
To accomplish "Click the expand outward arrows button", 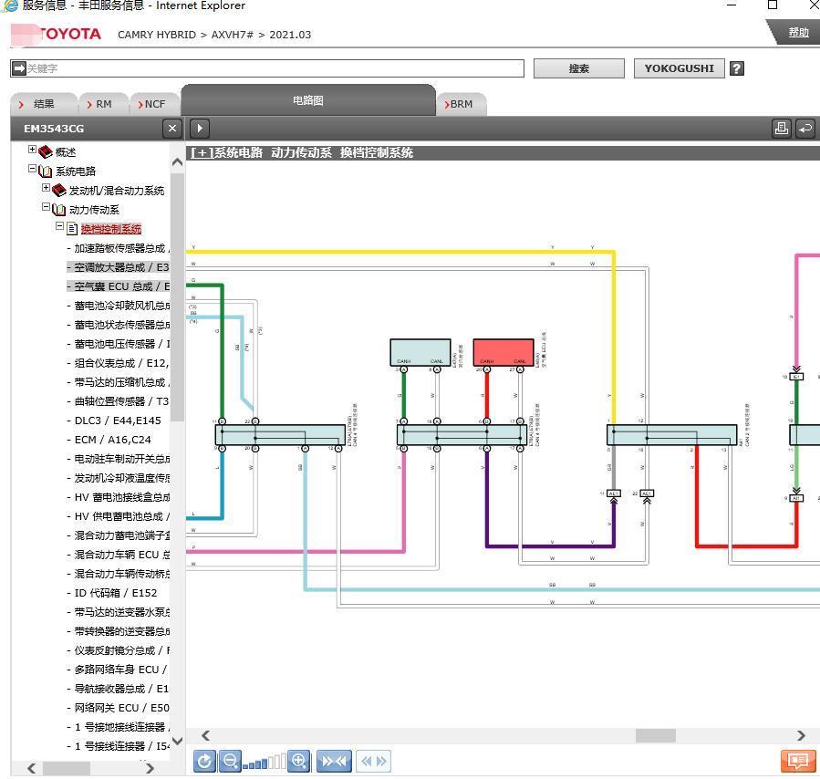I will pyautogui.click(x=373, y=761).
